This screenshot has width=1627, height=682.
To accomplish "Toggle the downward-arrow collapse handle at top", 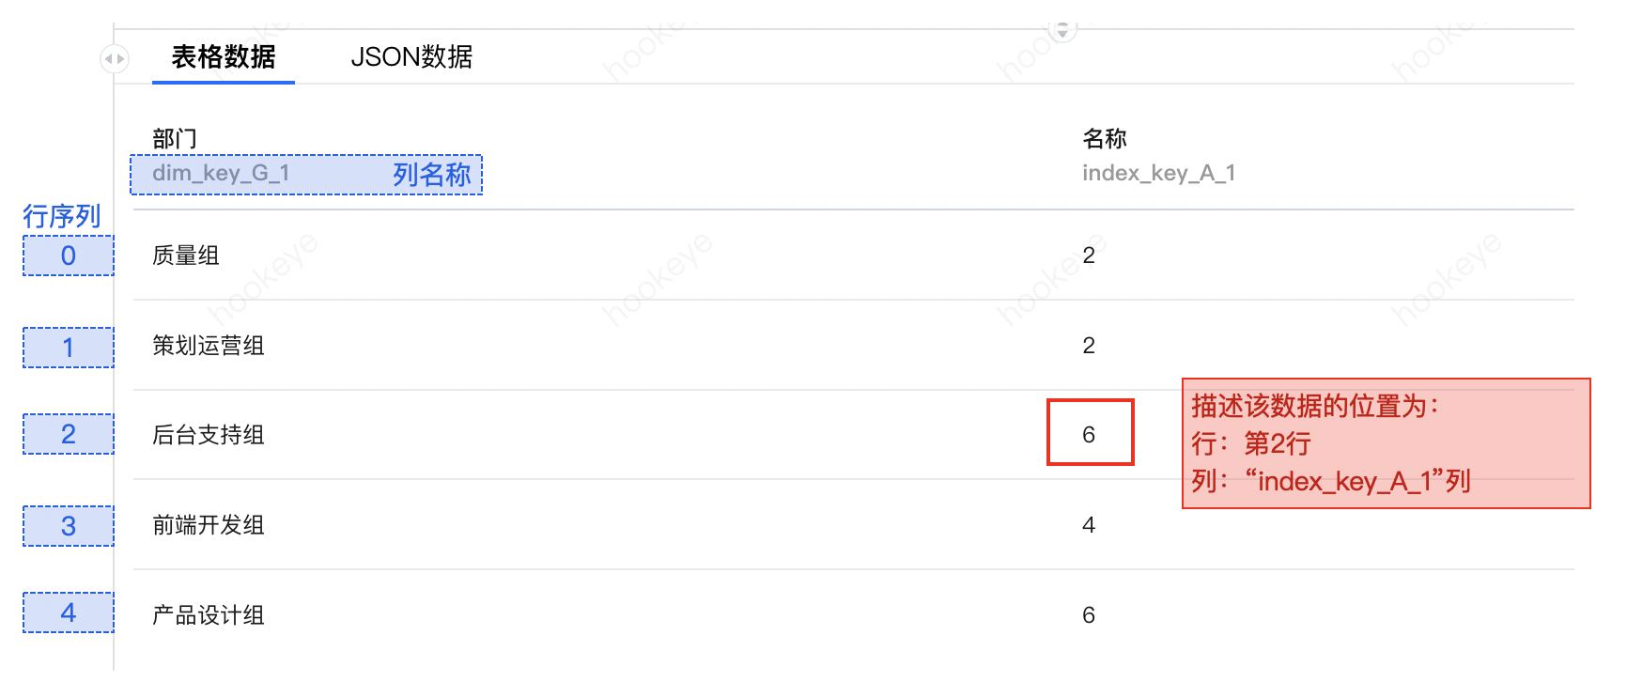I will point(1062,31).
